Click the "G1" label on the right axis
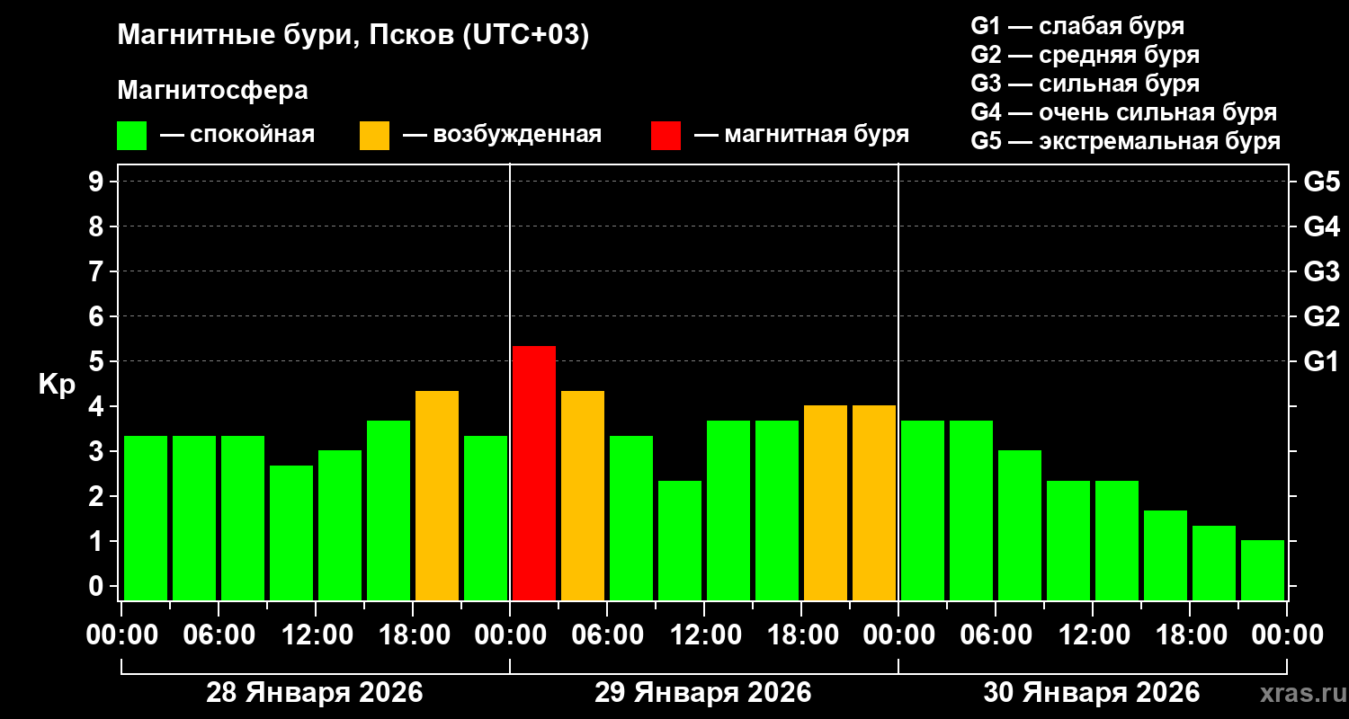Viewport: 1349px width, 719px height. 1321,361
